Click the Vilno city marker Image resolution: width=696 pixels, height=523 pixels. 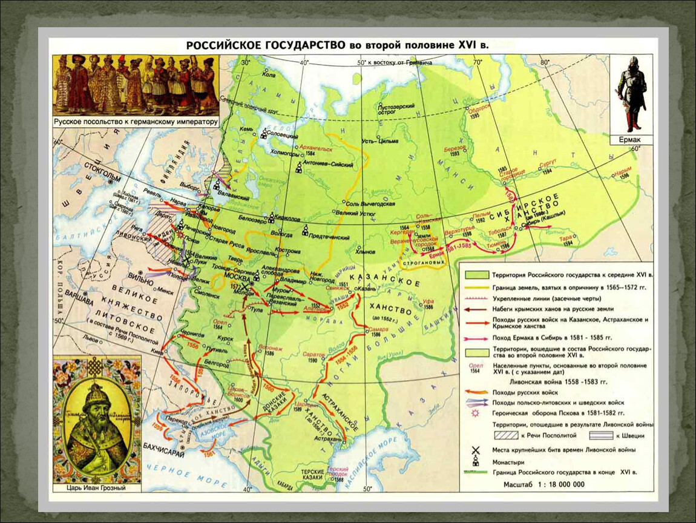pyautogui.click(x=140, y=273)
